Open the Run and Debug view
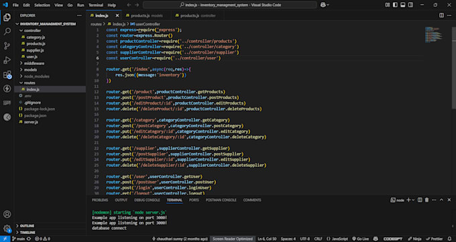Viewport: 456px width, 242px height. pyautogui.click(x=7, y=60)
